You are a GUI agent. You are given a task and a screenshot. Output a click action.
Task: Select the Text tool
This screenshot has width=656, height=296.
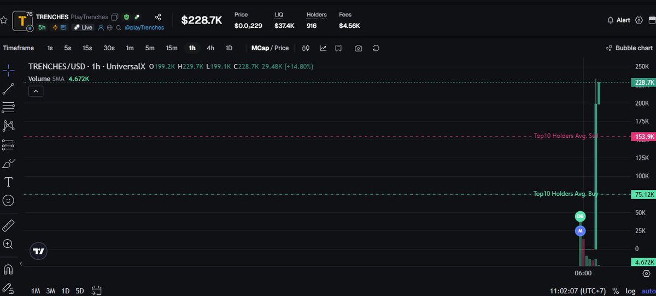click(8, 182)
